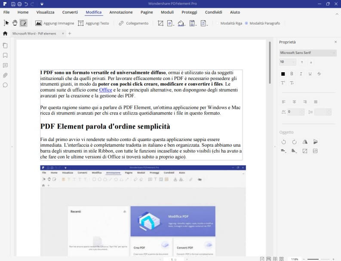The width and height of the screenshot is (341, 261).
Task: Open the Moduli tab
Action: [167, 12]
